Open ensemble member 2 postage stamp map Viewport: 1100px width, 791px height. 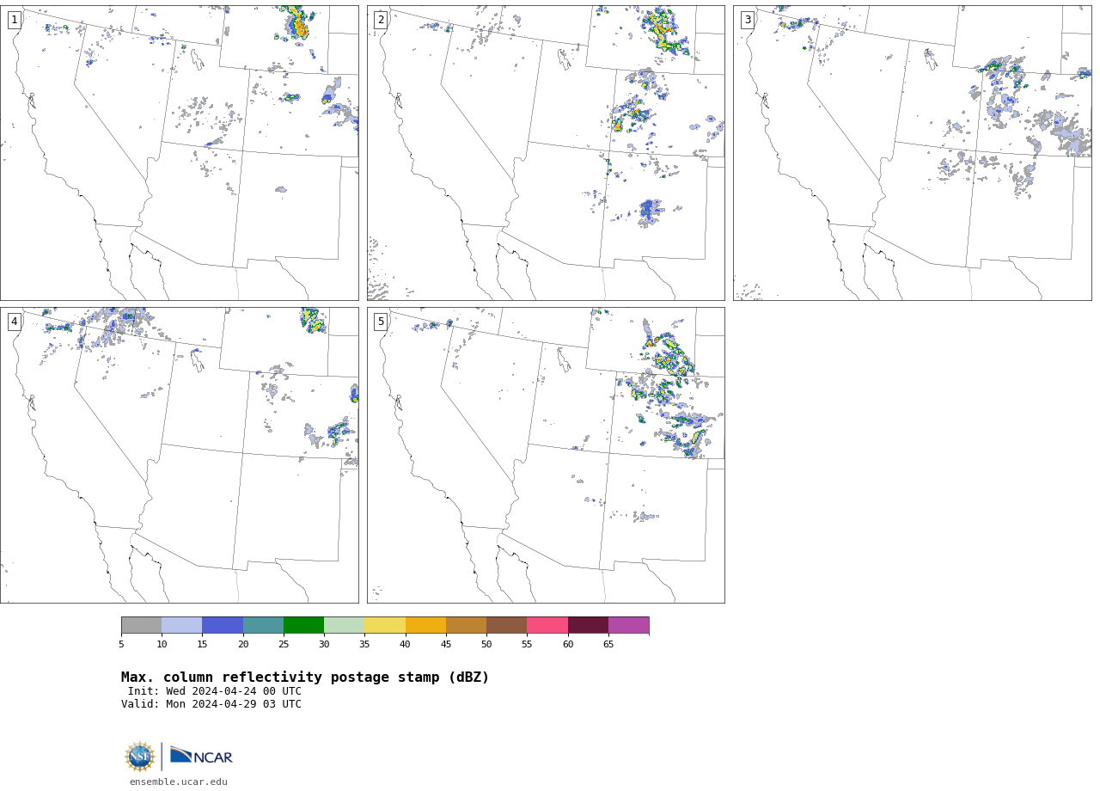tap(546, 153)
